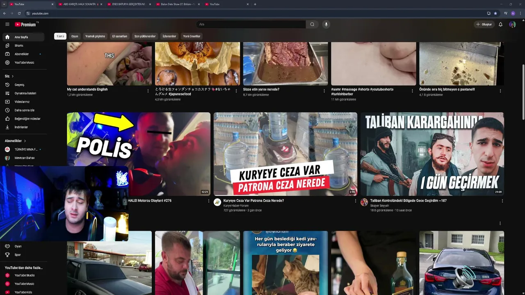The height and width of the screenshot is (295, 525).
Task: Open options for japanesefood short
Action: pyautogui.click(x=236, y=91)
